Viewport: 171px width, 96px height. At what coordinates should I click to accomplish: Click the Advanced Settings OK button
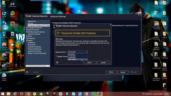111,72
